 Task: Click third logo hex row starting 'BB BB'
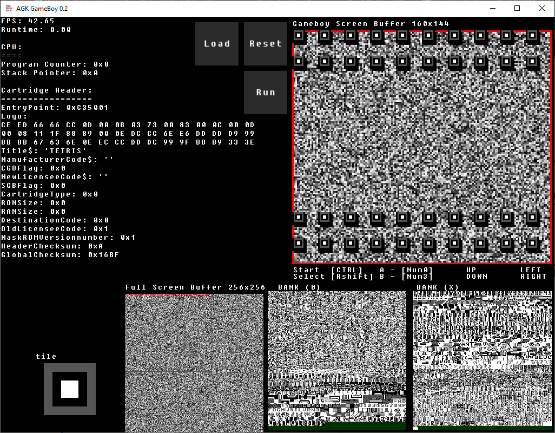(128, 142)
